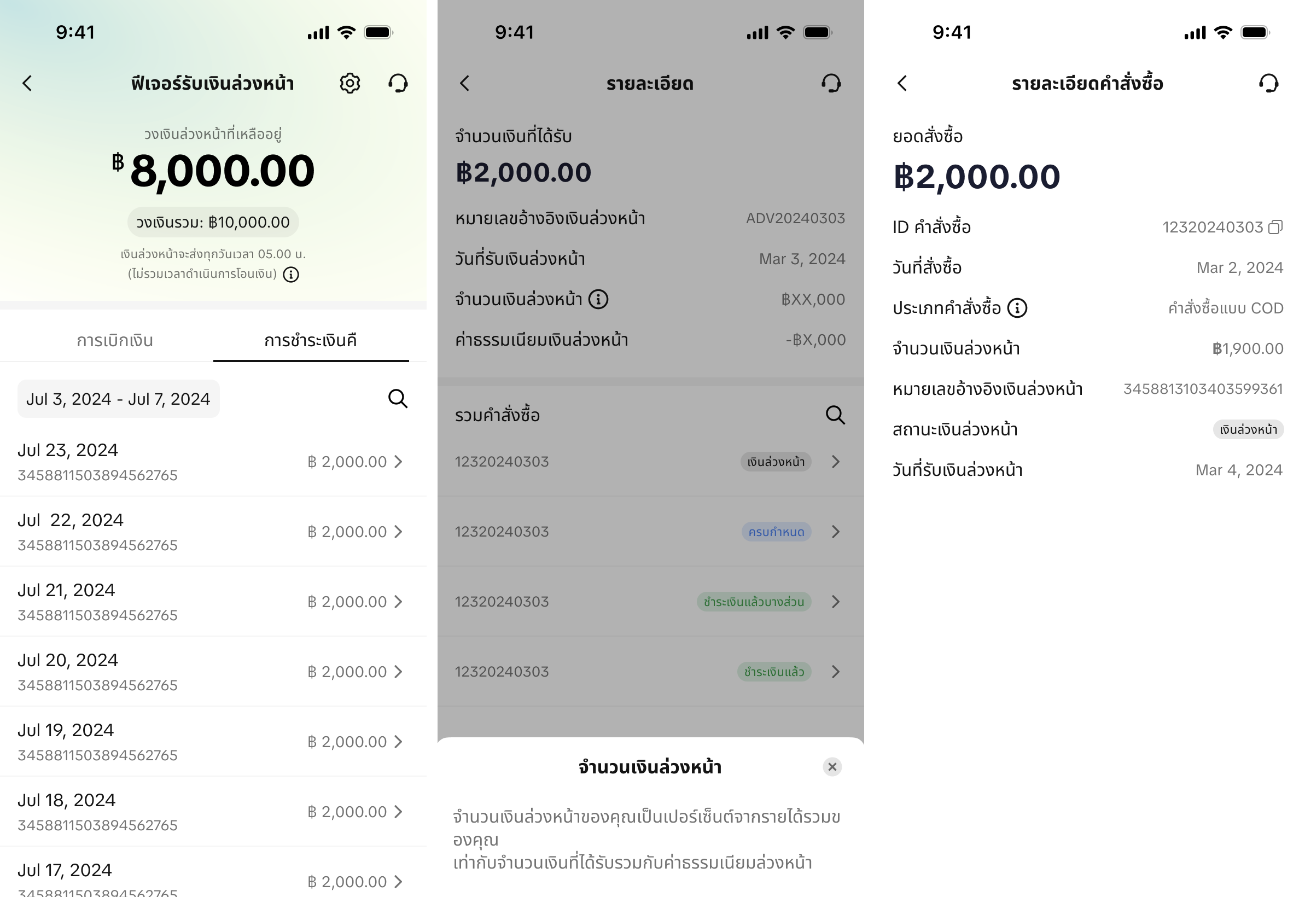Tap the headset support icon on รายละเอียดคำสั่งซื้อ screen
This screenshot has height=897, width=1305.
click(1268, 83)
